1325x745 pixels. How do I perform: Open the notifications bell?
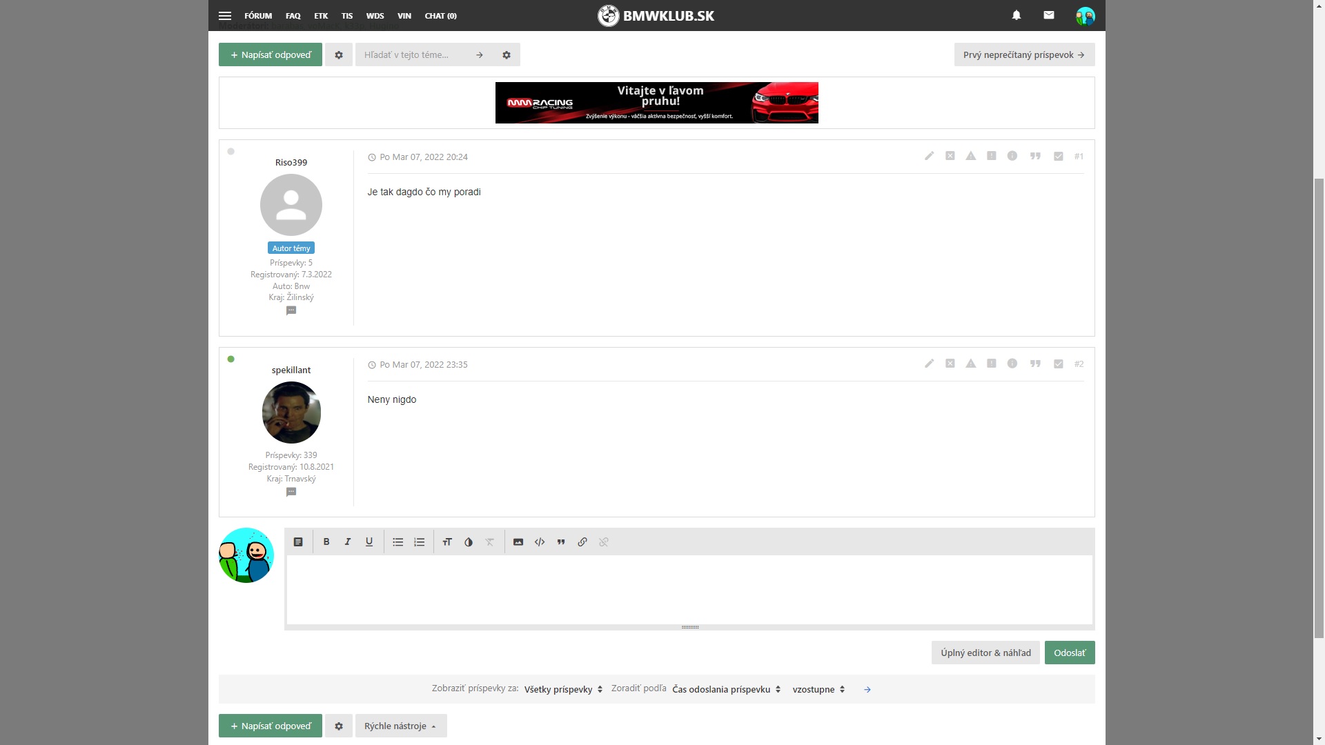coord(1016,15)
